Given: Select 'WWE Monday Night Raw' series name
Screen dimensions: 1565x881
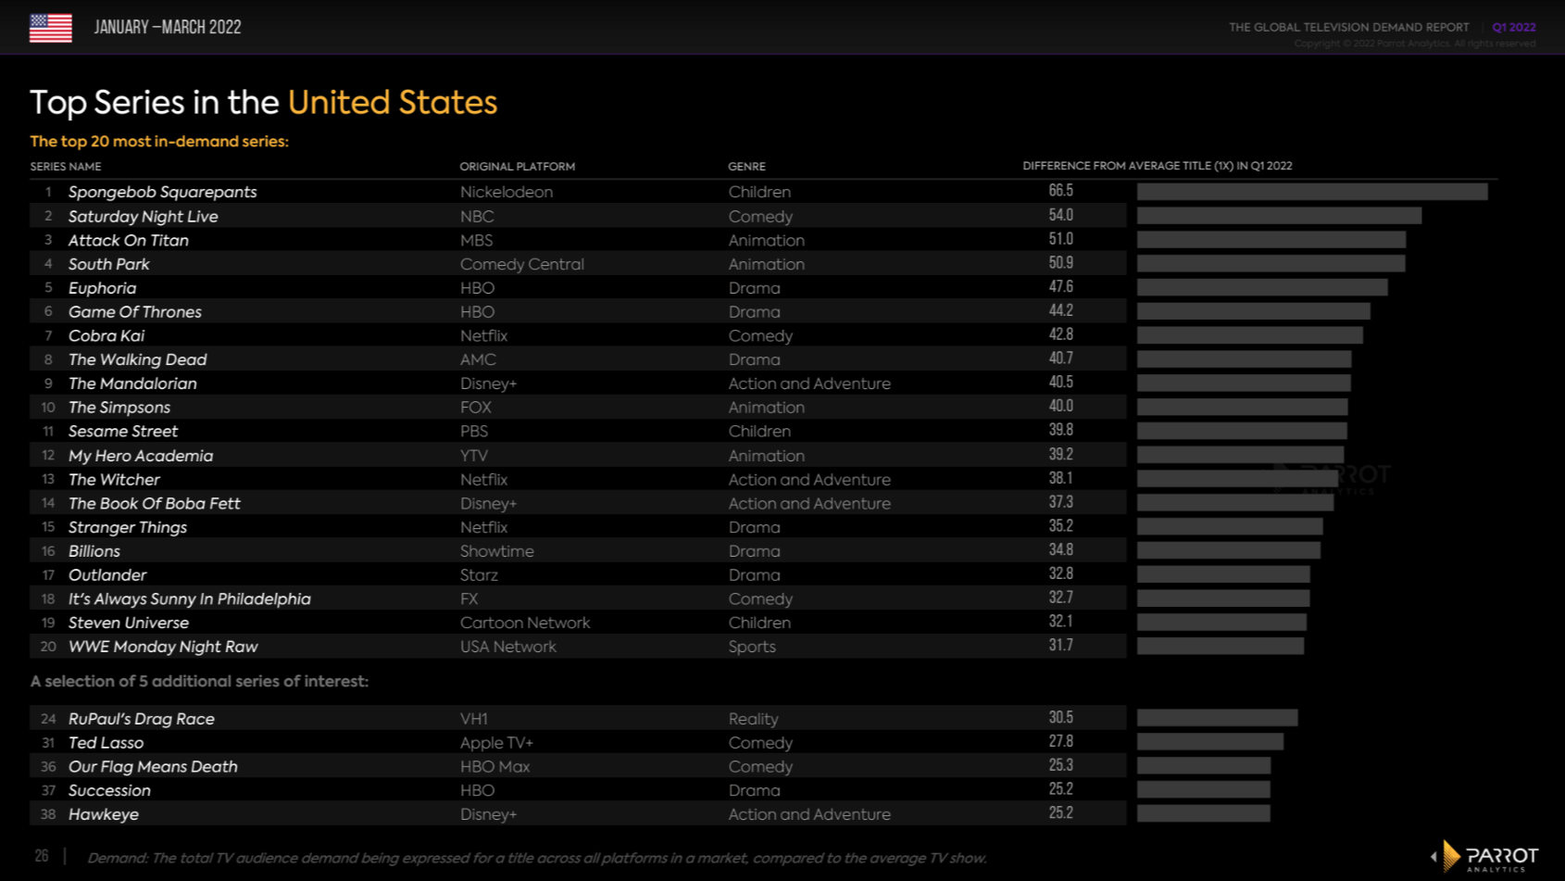Looking at the screenshot, I should point(163,647).
